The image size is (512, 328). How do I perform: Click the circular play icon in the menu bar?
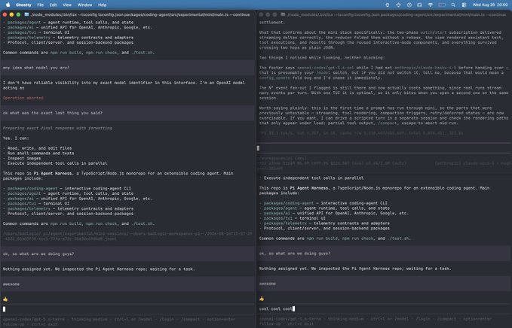(409, 5)
